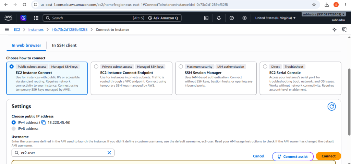
Task: Go forward in browser history
Action: pos(15,4)
